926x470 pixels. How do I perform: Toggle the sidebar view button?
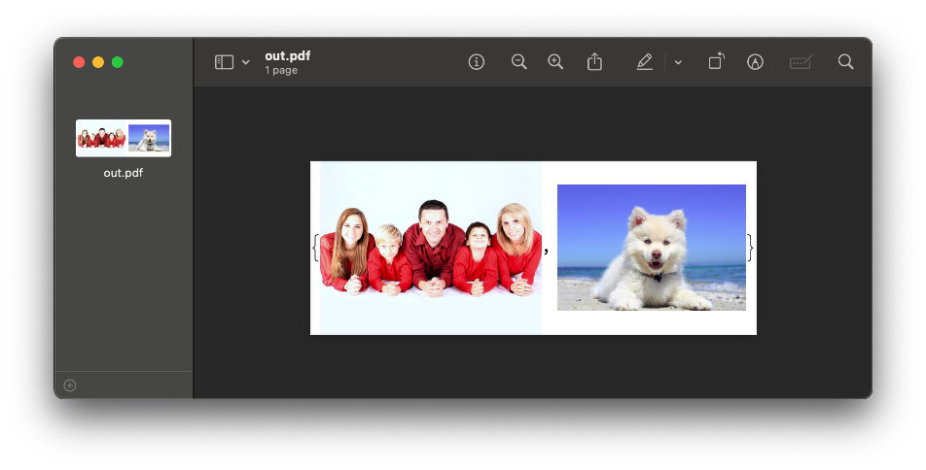pyautogui.click(x=224, y=62)
